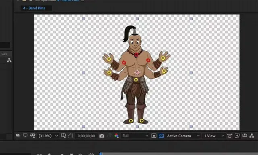Click the Pixel Aspect Ratio Correction icon
This screenshot has height=155, width=258.
click(x=230, y=136)
